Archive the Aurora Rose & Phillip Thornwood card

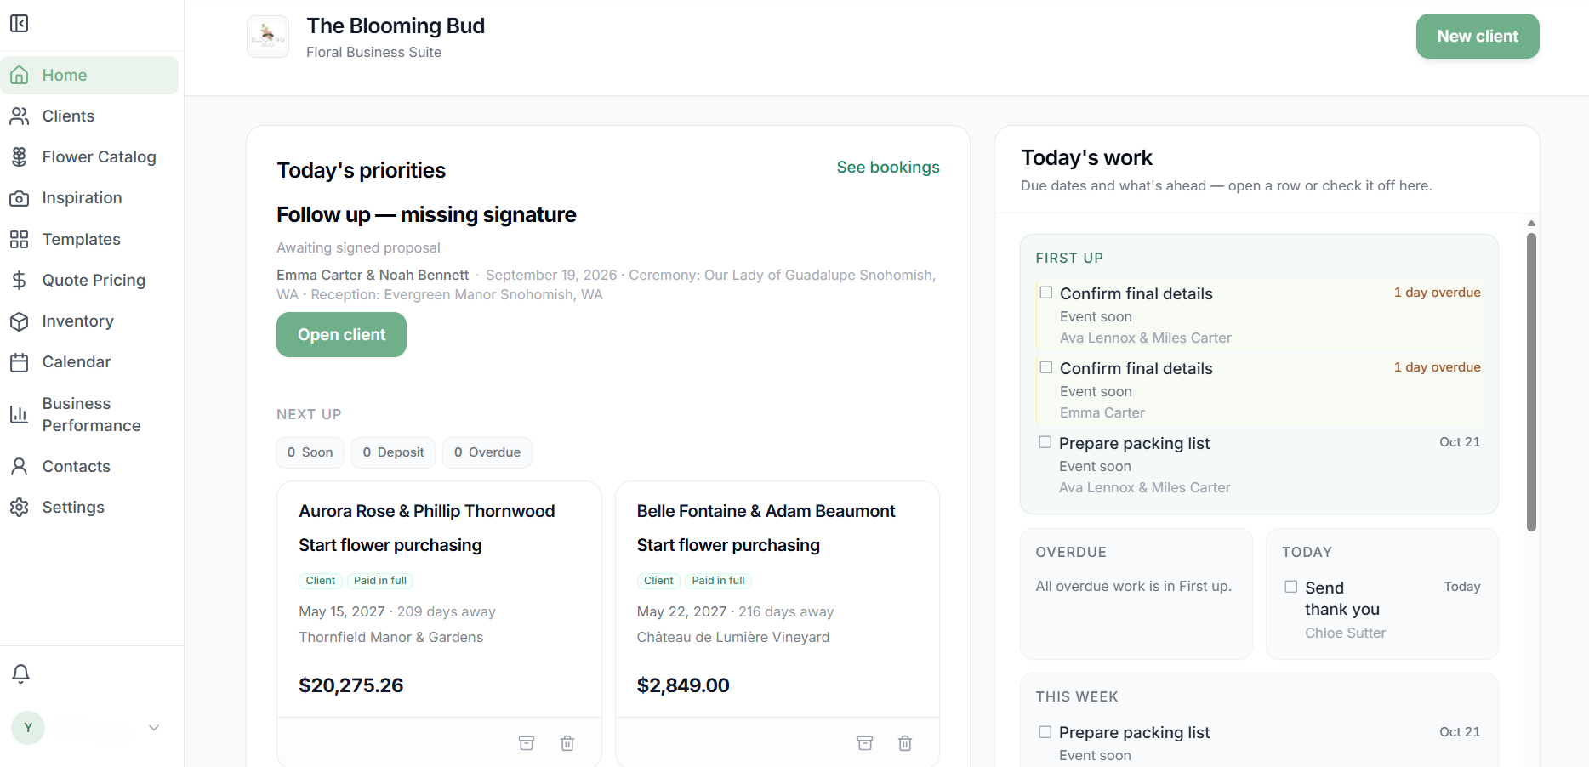[527, 743]
